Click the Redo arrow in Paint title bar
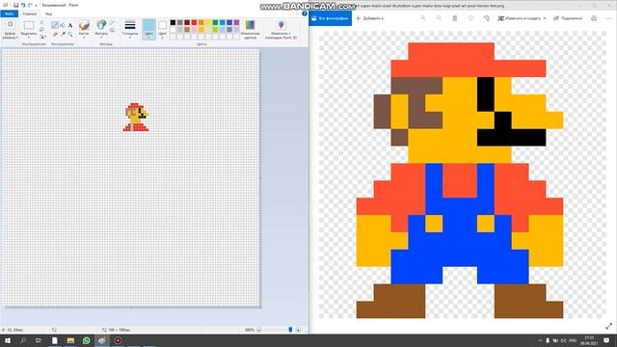This screenshot has width=617, height=347. coord(30,5)
